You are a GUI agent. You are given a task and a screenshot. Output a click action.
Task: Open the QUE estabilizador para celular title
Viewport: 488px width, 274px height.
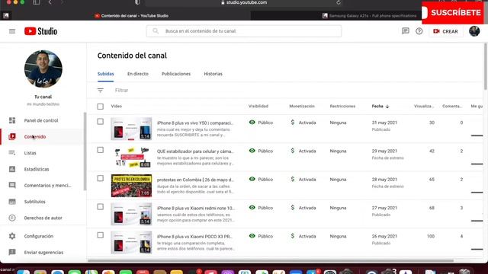click(x=195, y=151)
